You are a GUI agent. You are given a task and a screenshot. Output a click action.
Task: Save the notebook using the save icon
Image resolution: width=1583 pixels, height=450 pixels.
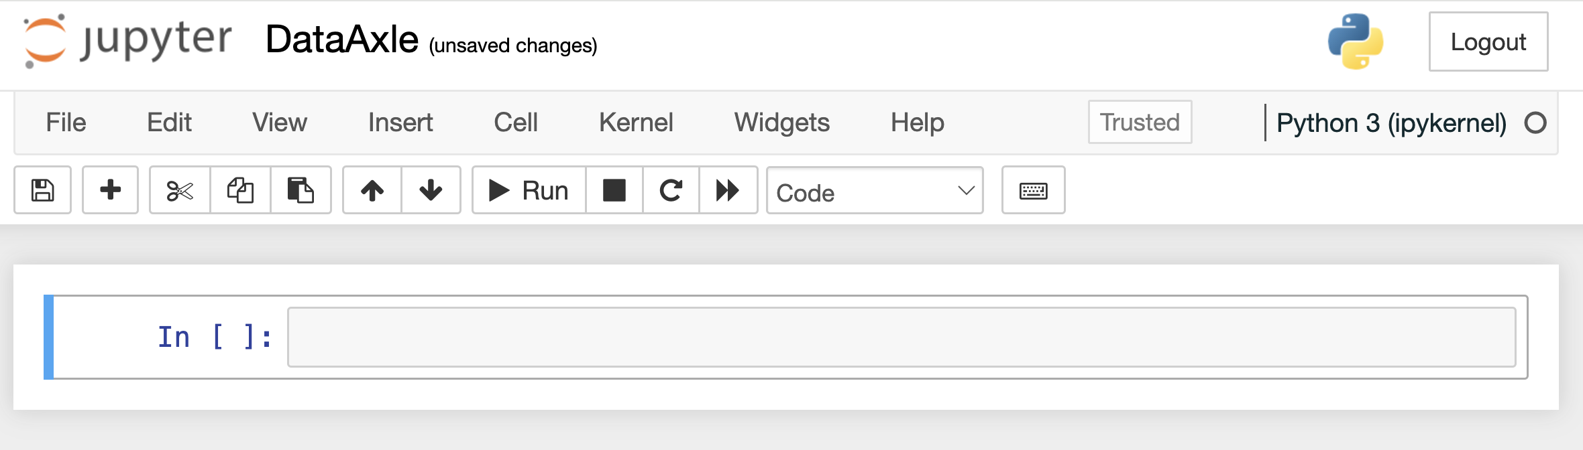tap(42, 190)
